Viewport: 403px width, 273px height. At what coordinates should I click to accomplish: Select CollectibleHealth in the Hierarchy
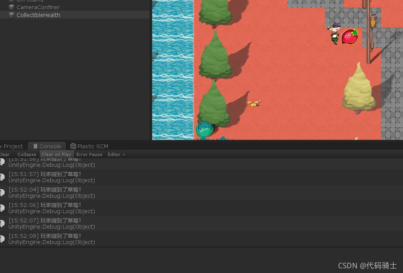(38, 15)
